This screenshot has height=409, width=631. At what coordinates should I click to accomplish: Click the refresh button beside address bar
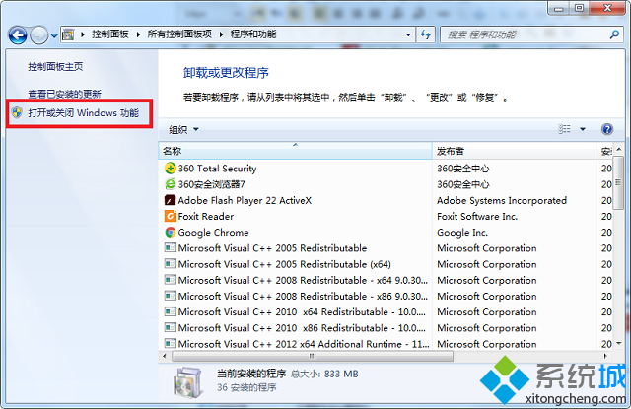pyautogui.click(x=425, y=35)
